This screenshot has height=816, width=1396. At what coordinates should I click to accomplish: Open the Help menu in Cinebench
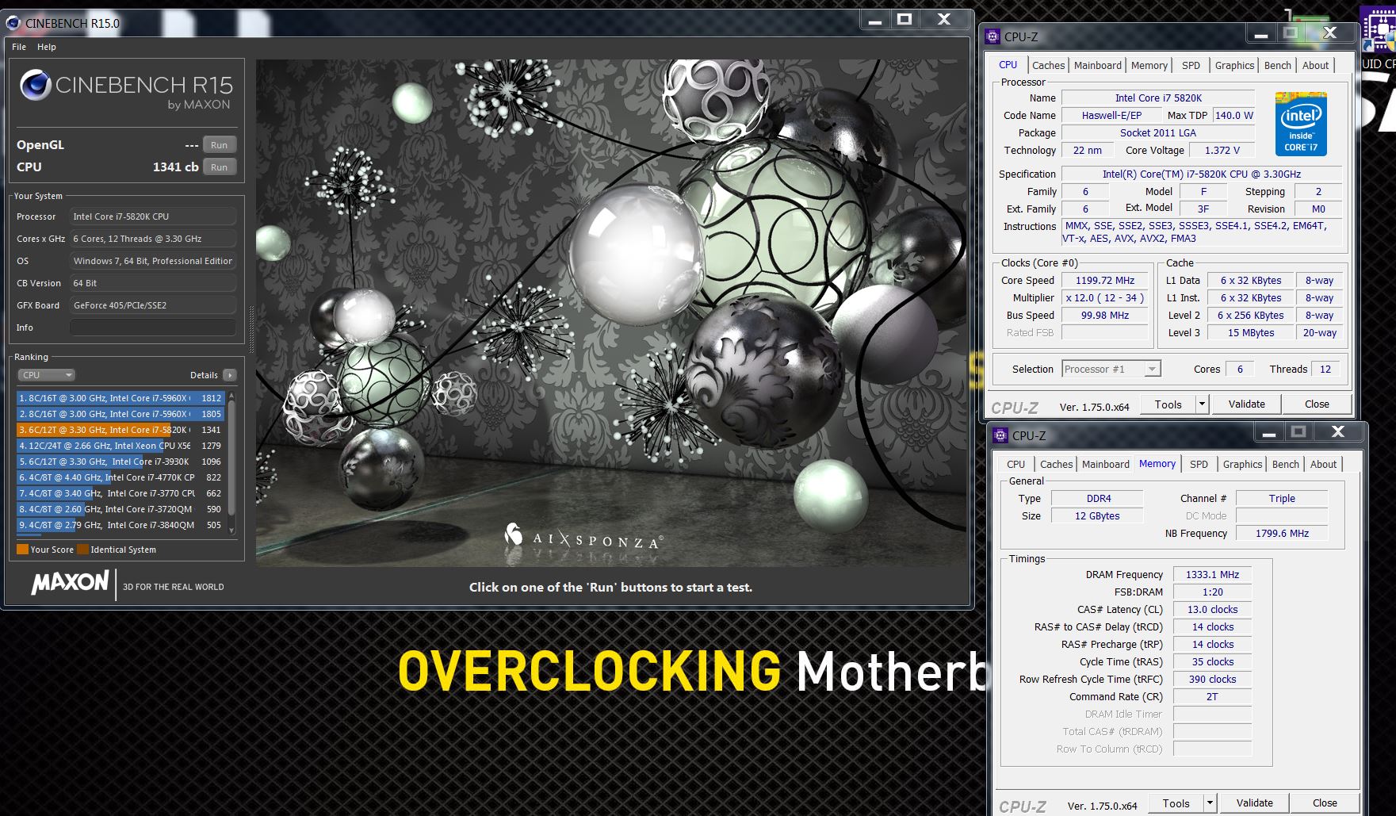(x=47, y=47)
